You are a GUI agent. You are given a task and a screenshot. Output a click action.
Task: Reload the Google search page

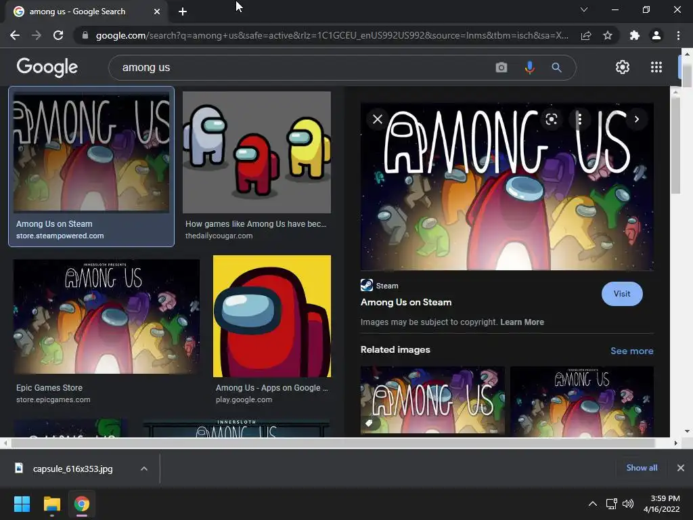(58, 35)
